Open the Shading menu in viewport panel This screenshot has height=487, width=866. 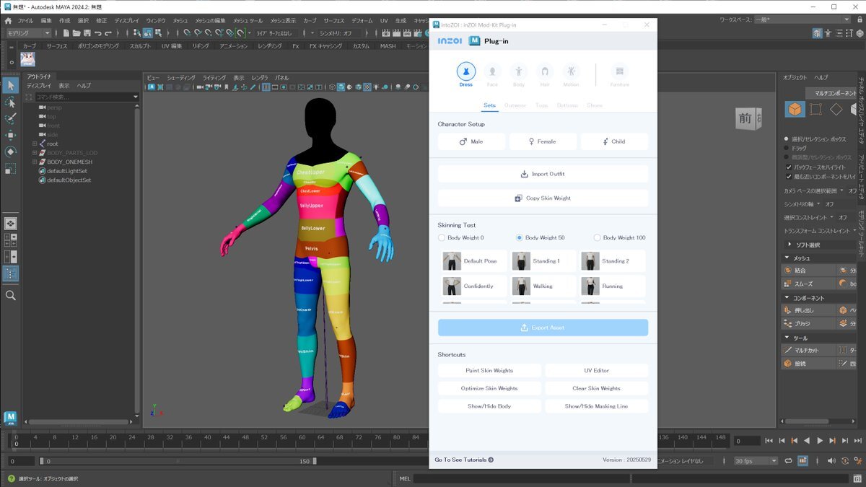pyautogui.click(x=180, y=78)
